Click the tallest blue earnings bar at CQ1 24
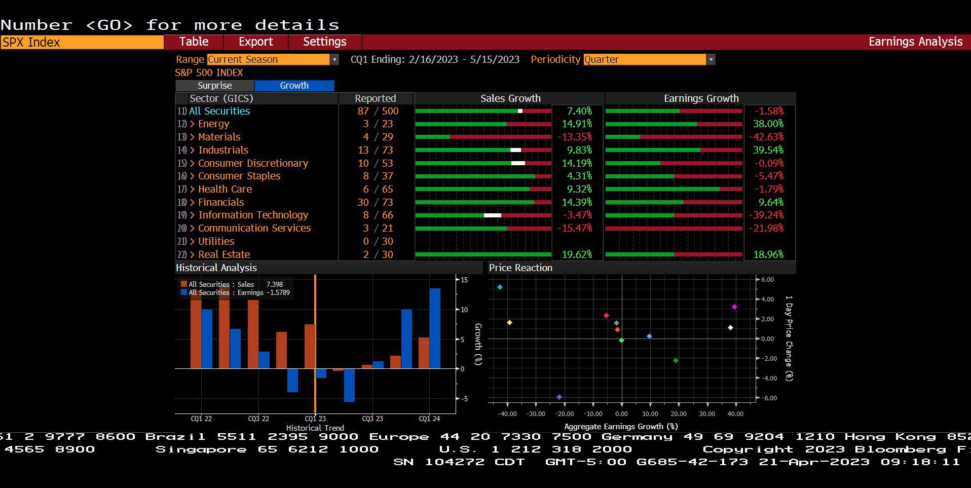The width and height of the screenshot is (971, 488). coord(435,328)
